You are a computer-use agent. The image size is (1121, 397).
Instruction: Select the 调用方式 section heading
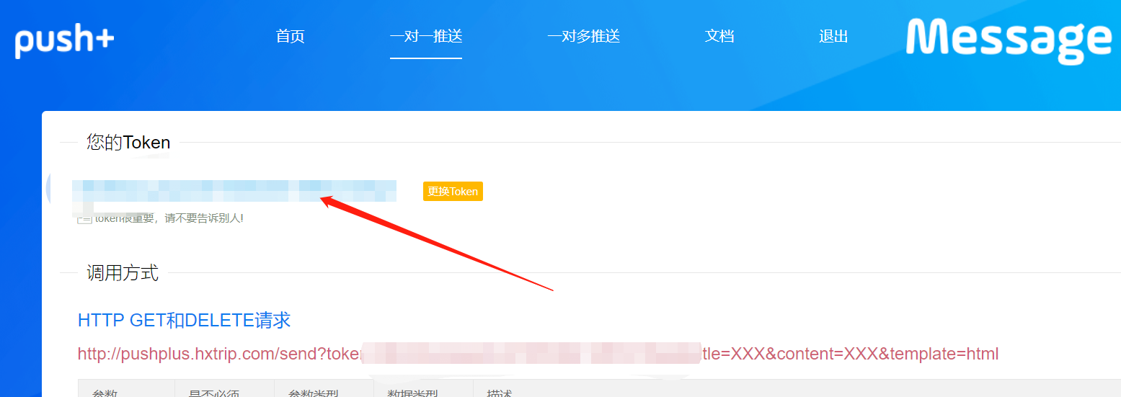click(x=123, y=272)
